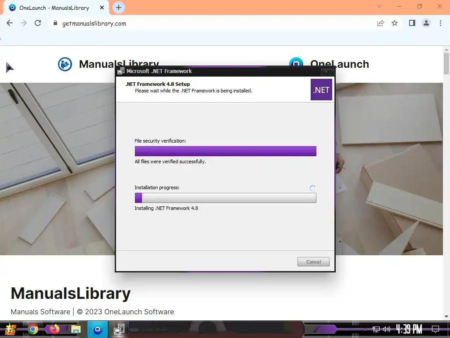Screen dimensions: 450x338
Task: Click the volume speaker icon in tray
Action: coord(387,329)
